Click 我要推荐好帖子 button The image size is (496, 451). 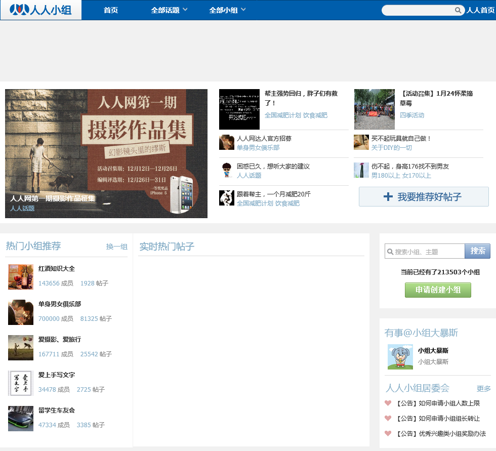coord(424,197)
